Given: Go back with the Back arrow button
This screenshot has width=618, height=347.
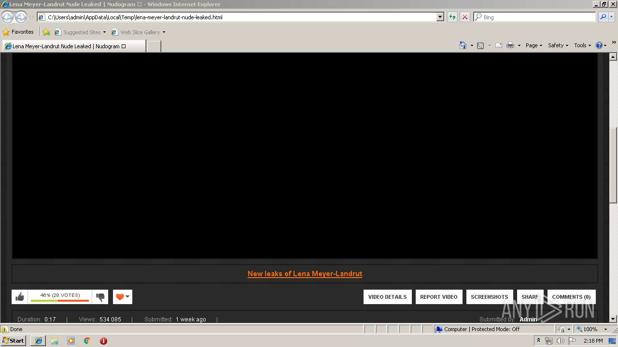Looking at the screenshot, I should (7, 17).
